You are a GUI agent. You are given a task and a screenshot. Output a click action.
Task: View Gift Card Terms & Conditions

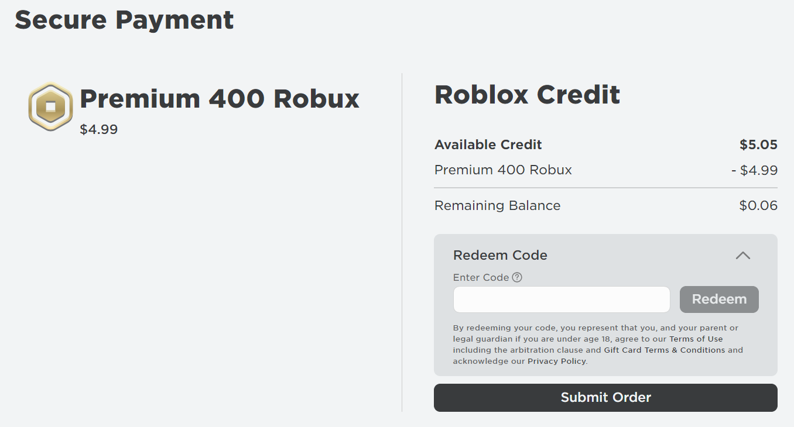[663, 350]
